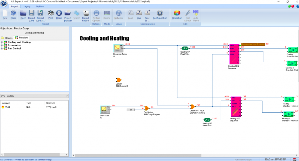
Task: Click the Print icon in ribbon
Action: coord(51,15)
